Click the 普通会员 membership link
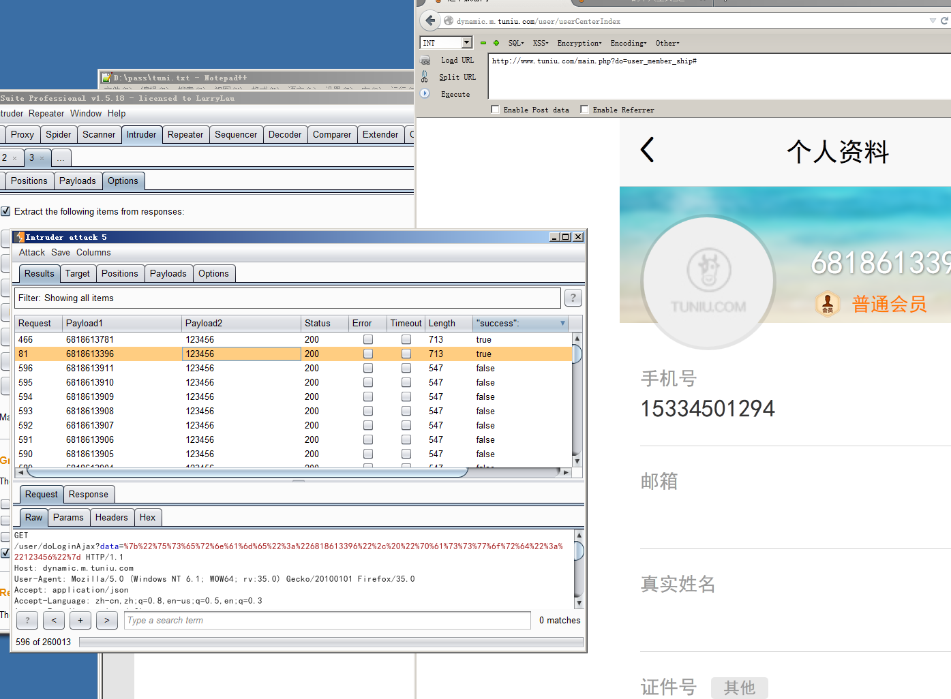The height and width of the screenshot is (699, 951). 890,304
